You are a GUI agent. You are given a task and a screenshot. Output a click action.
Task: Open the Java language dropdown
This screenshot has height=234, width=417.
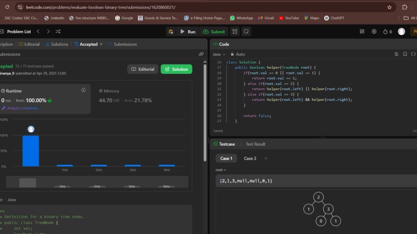click(x=219, y=54)
